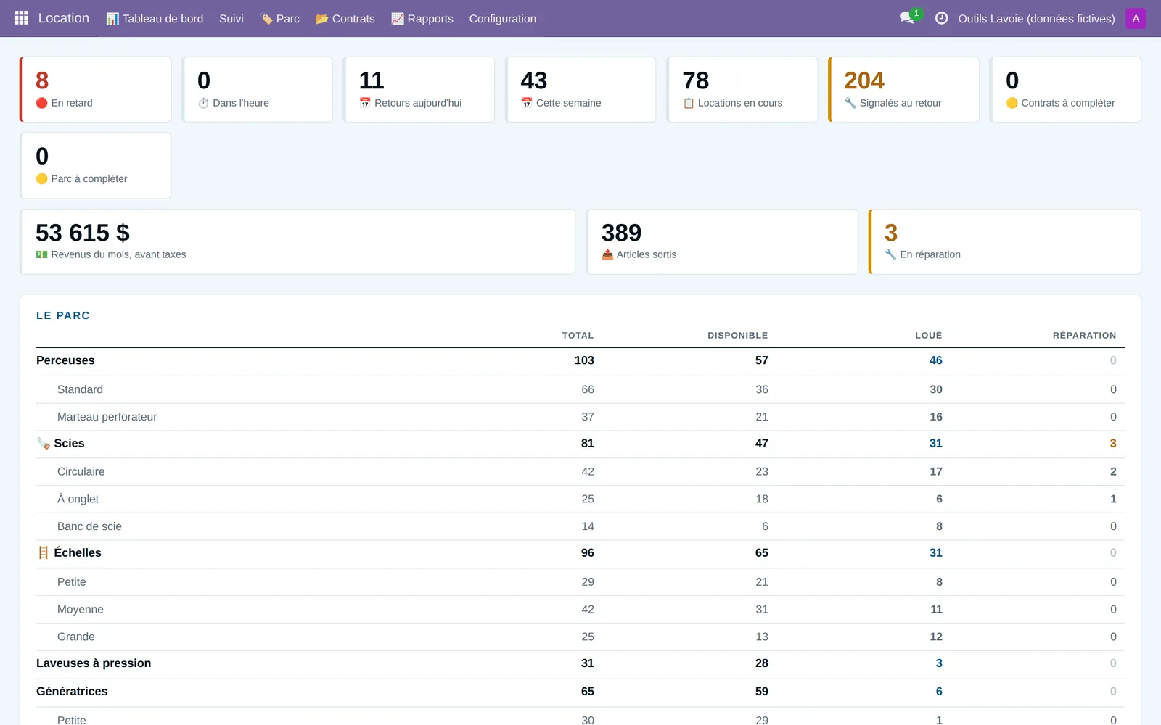Click the Standard subcategory row
Image resolution: width=1161 pixels, height=725 pixels.
coord(580,390)
